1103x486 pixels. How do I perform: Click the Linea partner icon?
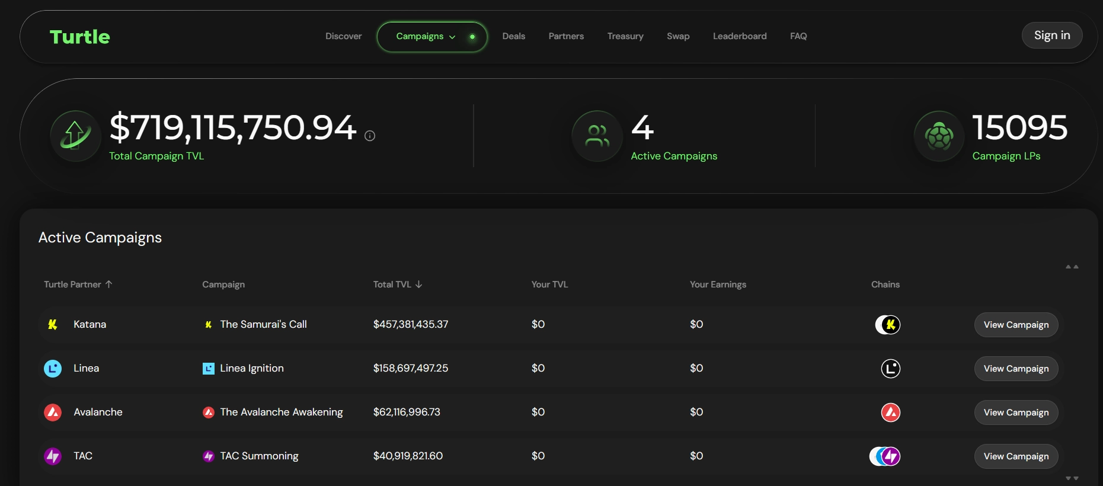53,369
